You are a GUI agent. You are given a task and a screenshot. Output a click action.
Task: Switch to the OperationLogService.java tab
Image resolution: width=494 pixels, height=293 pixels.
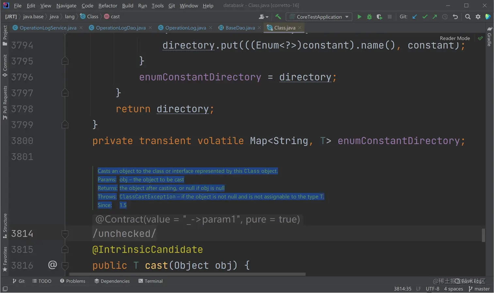tap(48, 28)
